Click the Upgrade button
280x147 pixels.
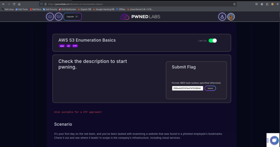tap(72, 17)
